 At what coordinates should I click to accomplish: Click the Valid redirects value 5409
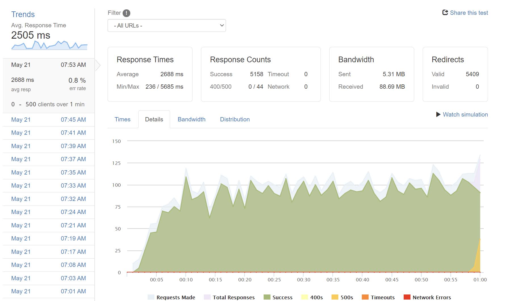(x=472, y=74)
